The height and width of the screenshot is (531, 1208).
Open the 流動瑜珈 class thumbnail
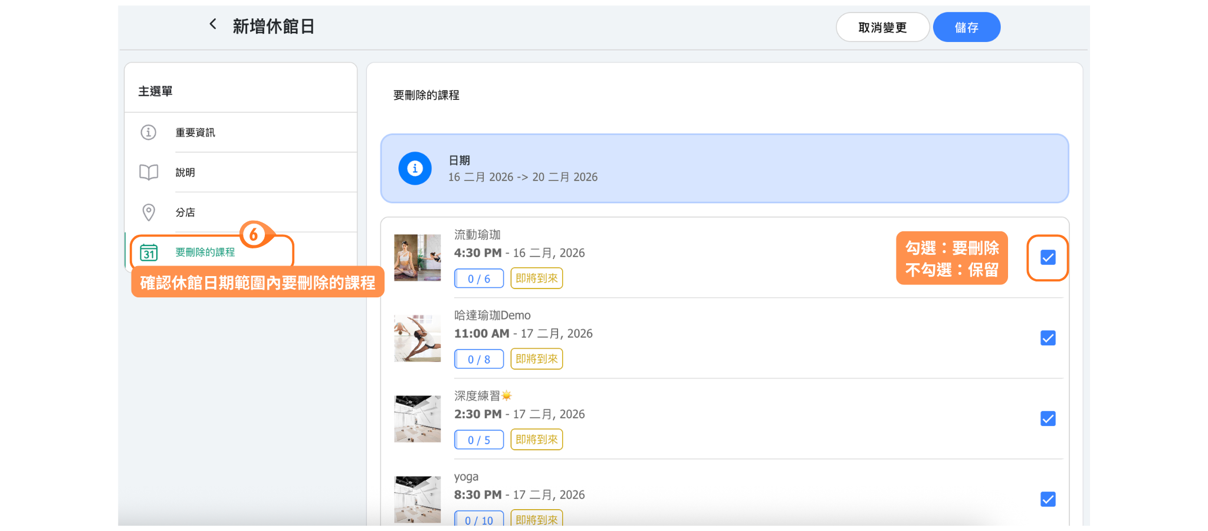click(x=417, y=258)
